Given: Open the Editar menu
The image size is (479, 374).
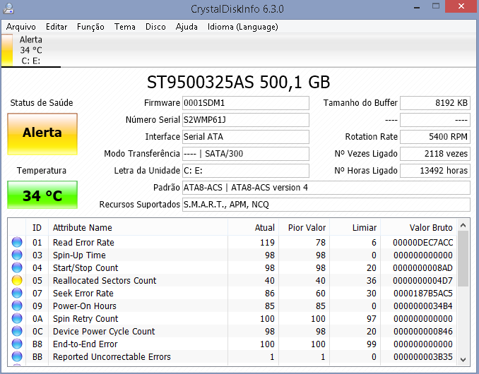Looking at the screenshot, I should point(57,27).
